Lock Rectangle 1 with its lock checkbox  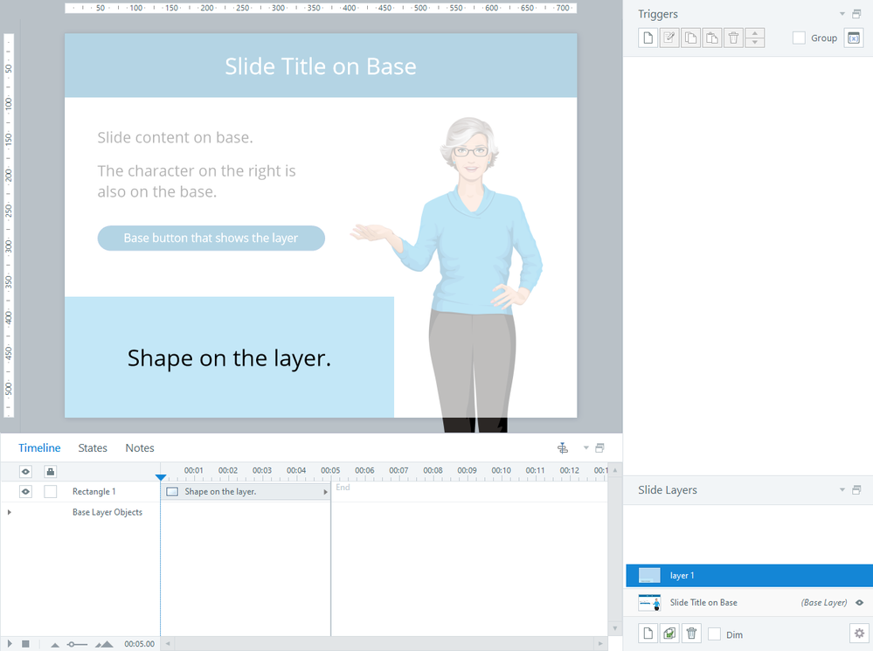pyautogui.click(x=51, y=492)
